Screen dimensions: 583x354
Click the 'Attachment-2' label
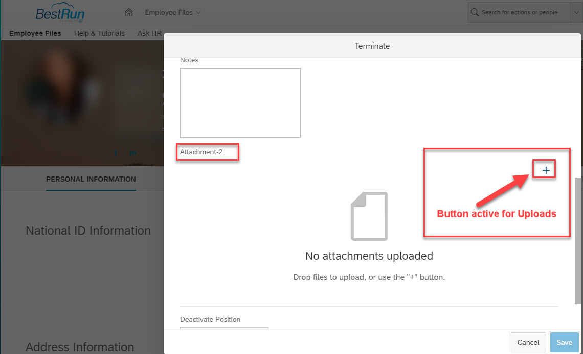click(x=201, y=152)
